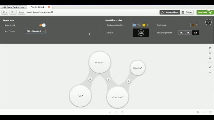Click the Customer-Country association node

coord(129,81)
